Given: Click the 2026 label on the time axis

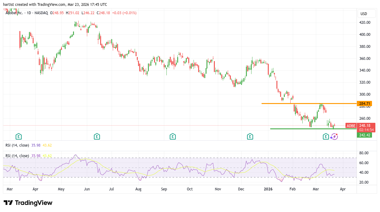Looking at the screenshot, I should click(268, 189).
